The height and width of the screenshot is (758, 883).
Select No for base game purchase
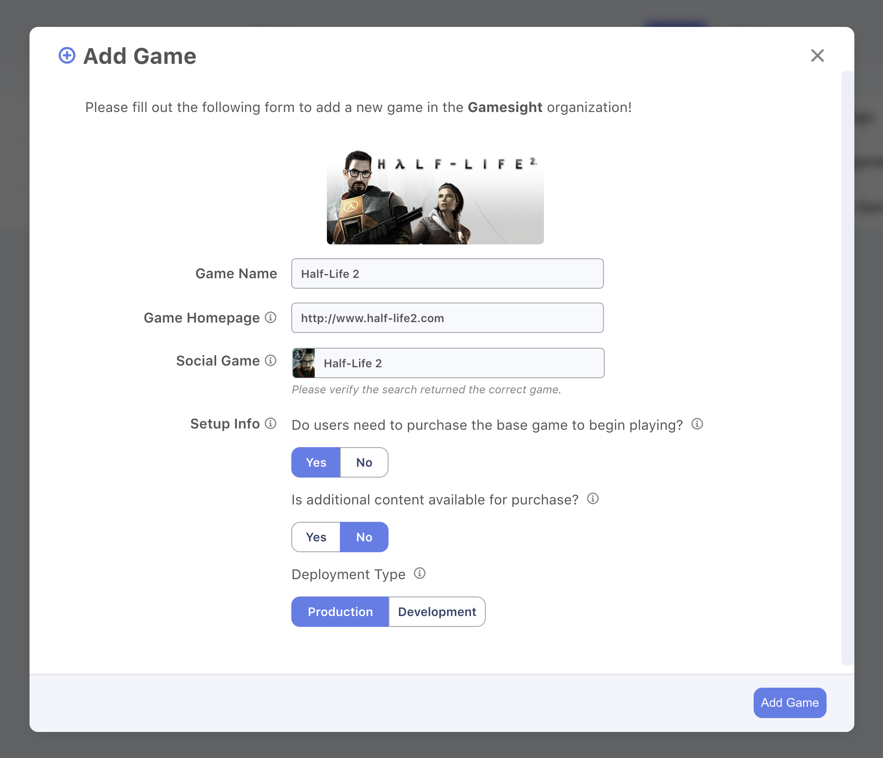click(x=364, y=462)
